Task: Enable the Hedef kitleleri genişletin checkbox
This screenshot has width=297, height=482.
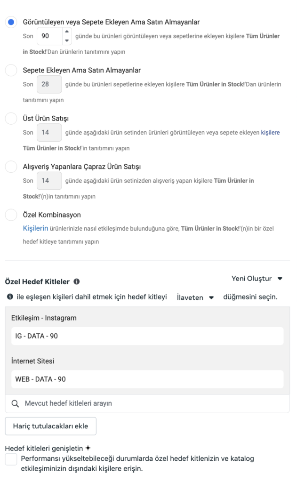Action: click(11, 459)
